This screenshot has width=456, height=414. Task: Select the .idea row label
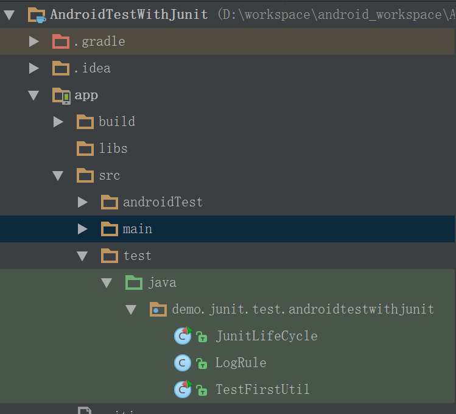[93, 68]
